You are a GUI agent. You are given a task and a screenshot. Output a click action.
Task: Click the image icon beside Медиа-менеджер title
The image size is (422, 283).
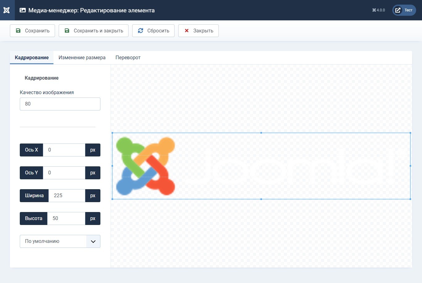click(x=23, y=10)
